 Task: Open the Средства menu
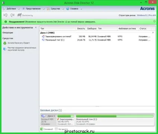[x=55, y=9]
